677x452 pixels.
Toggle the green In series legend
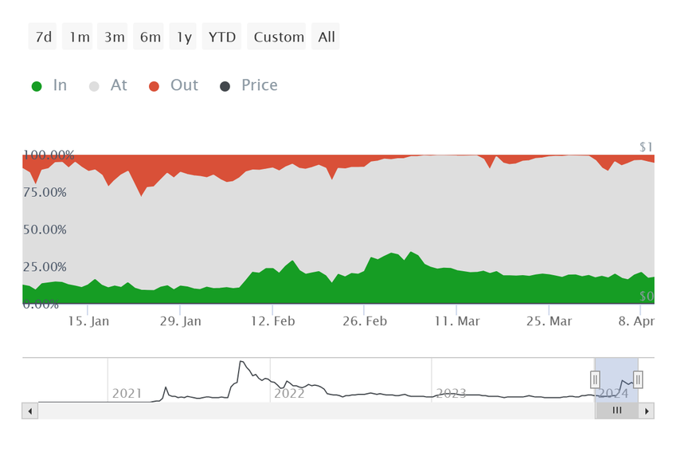tap(49, 85)
